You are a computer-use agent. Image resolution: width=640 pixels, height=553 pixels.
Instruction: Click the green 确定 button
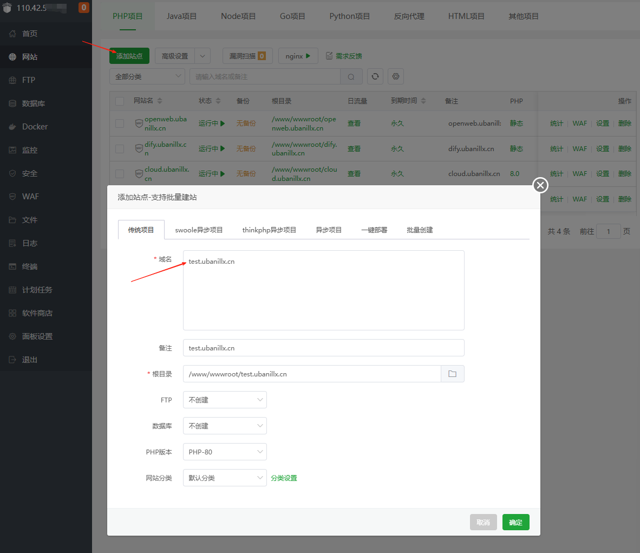515,522
